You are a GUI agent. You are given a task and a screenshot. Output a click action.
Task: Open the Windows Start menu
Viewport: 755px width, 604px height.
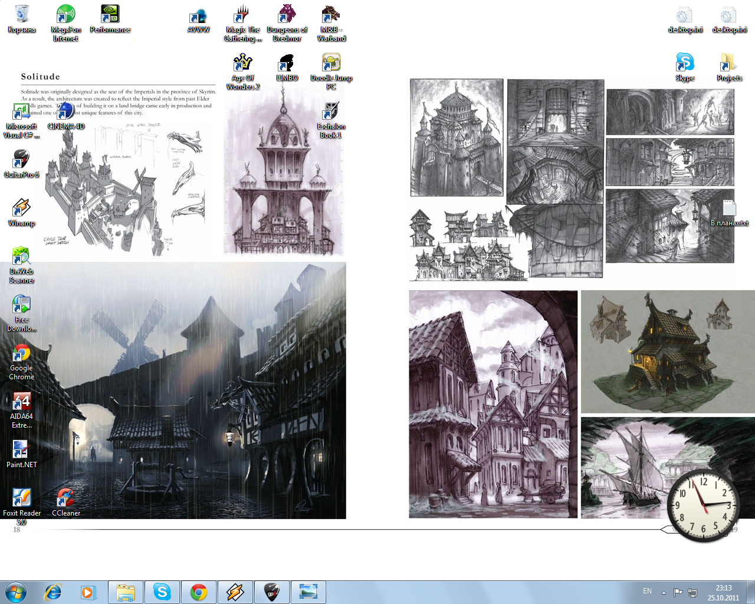coord(16,592)
